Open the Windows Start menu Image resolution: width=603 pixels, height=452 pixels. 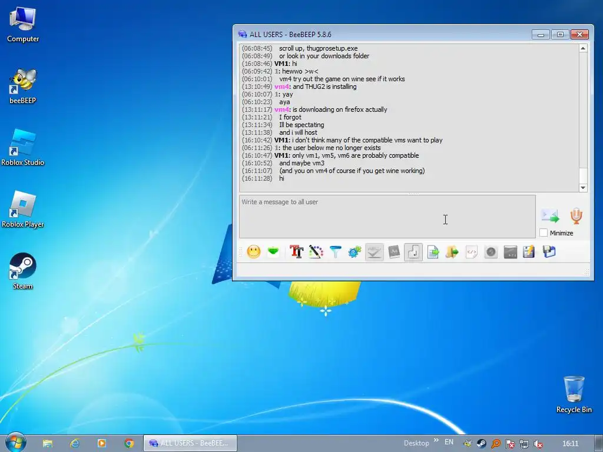click(15, 443)
